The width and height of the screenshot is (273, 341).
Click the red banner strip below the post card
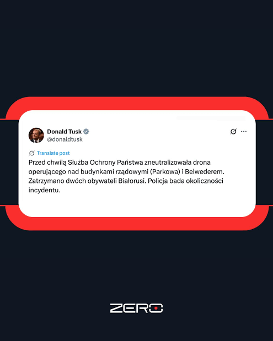pos(137,224)
